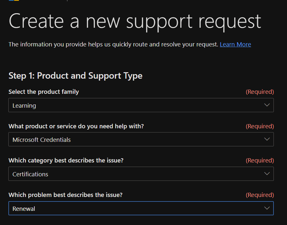Open the category dropdown showing Certifications
This screenshot has width=287, height=225.
point(141,174)
